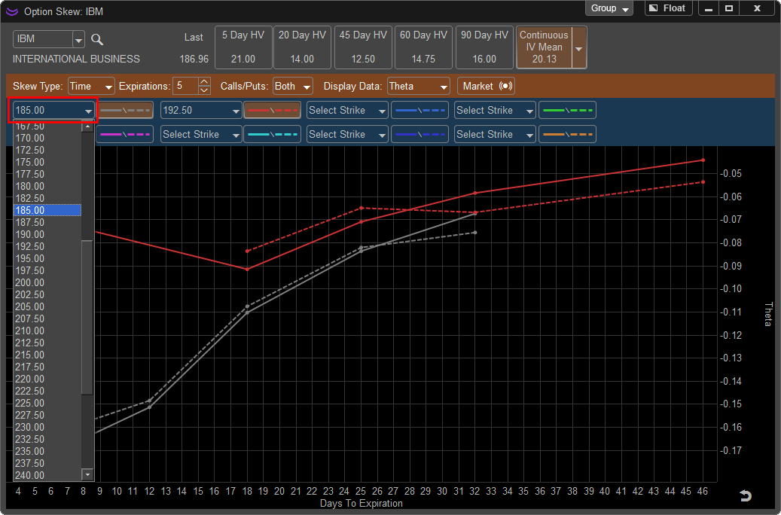Click the strike list scrollbar thumb

point(87,317)
